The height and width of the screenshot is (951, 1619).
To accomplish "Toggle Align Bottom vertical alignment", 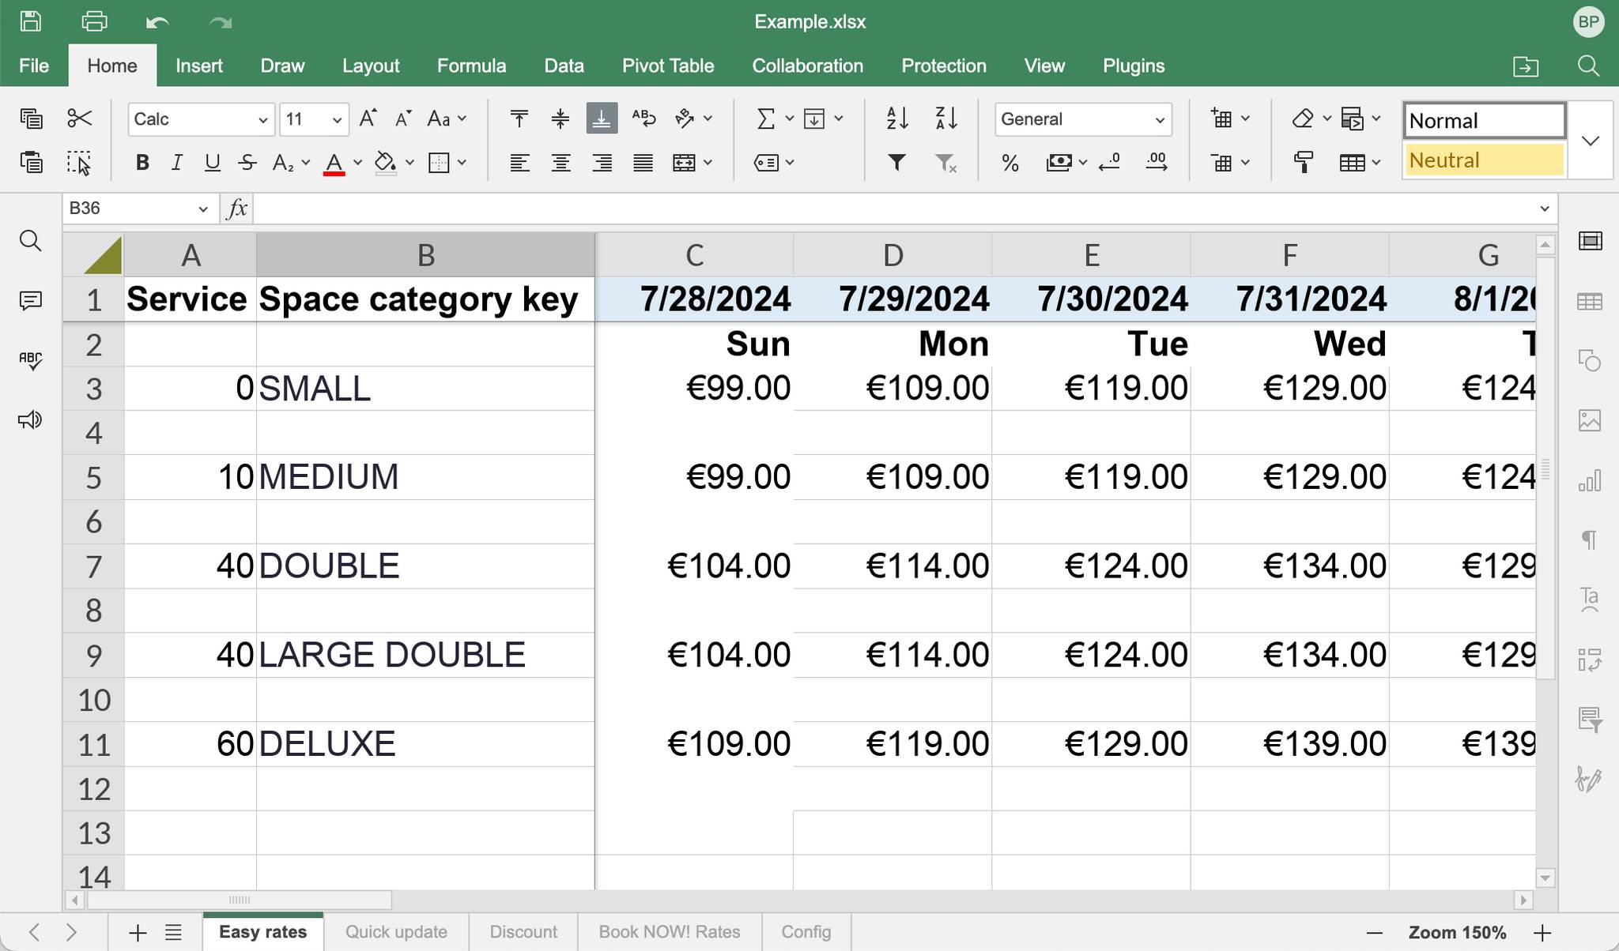I will click(x=602, y=119).
